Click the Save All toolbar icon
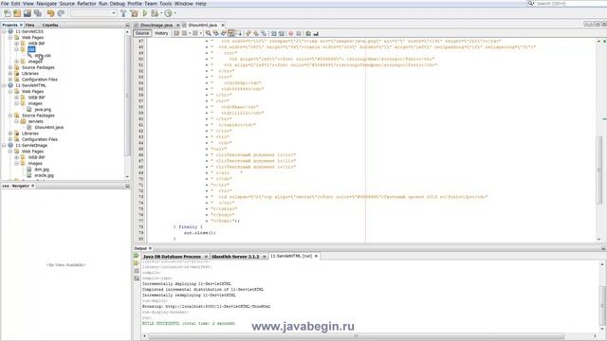The height and width of the screenshot is (341, 607). click(38, 13)
